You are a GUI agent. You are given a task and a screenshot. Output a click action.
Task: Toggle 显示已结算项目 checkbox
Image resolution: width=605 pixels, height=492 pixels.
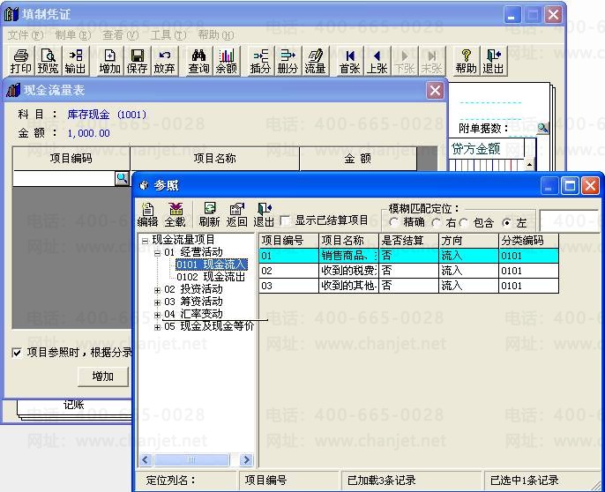tap(286, 221)
